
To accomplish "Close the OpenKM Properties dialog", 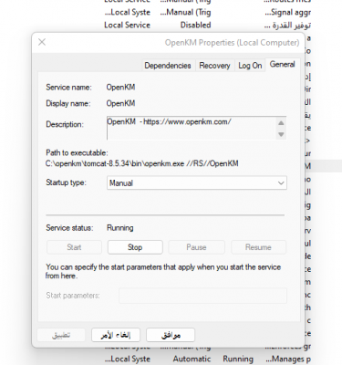I will click(x=42, y=42).
